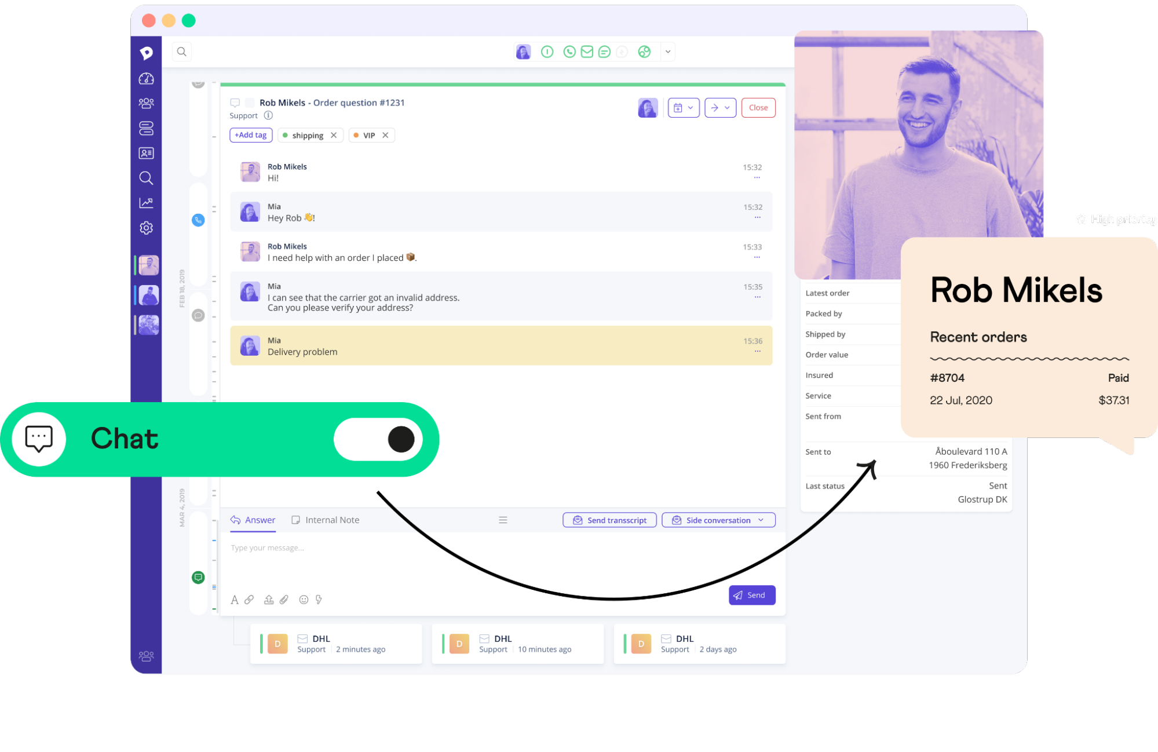Expand the Side conversation dropdown
This screenshot has height=752, width=1158.
(x=759, y=520)
